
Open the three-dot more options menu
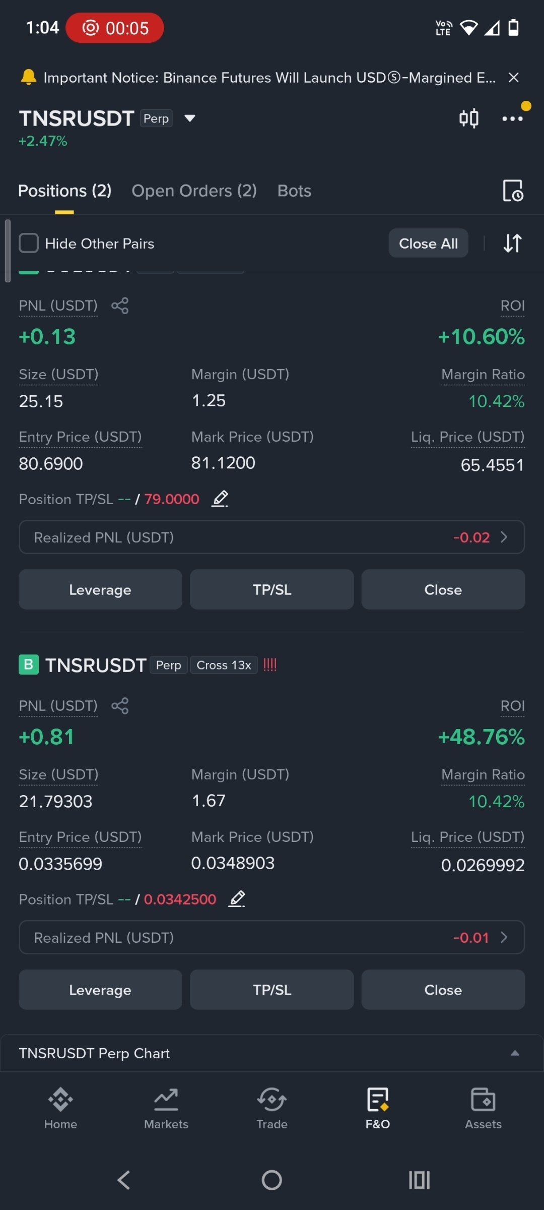(x=512, y=118)
